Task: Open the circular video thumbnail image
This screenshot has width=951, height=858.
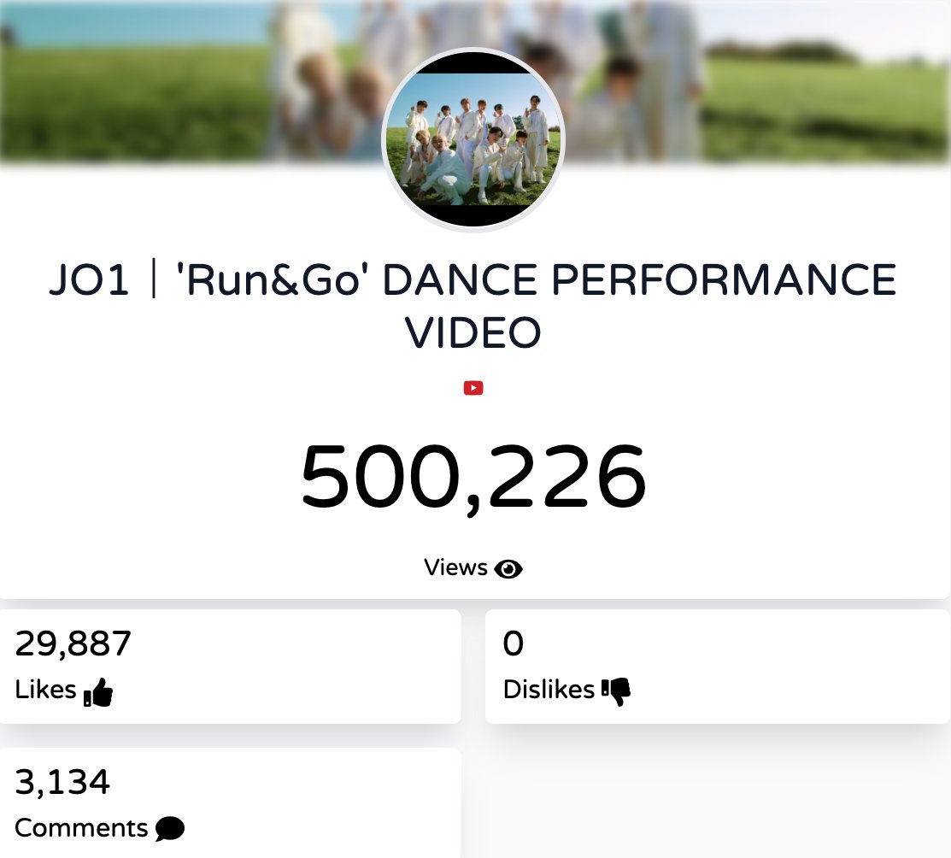Action: [x=473, y=140]
